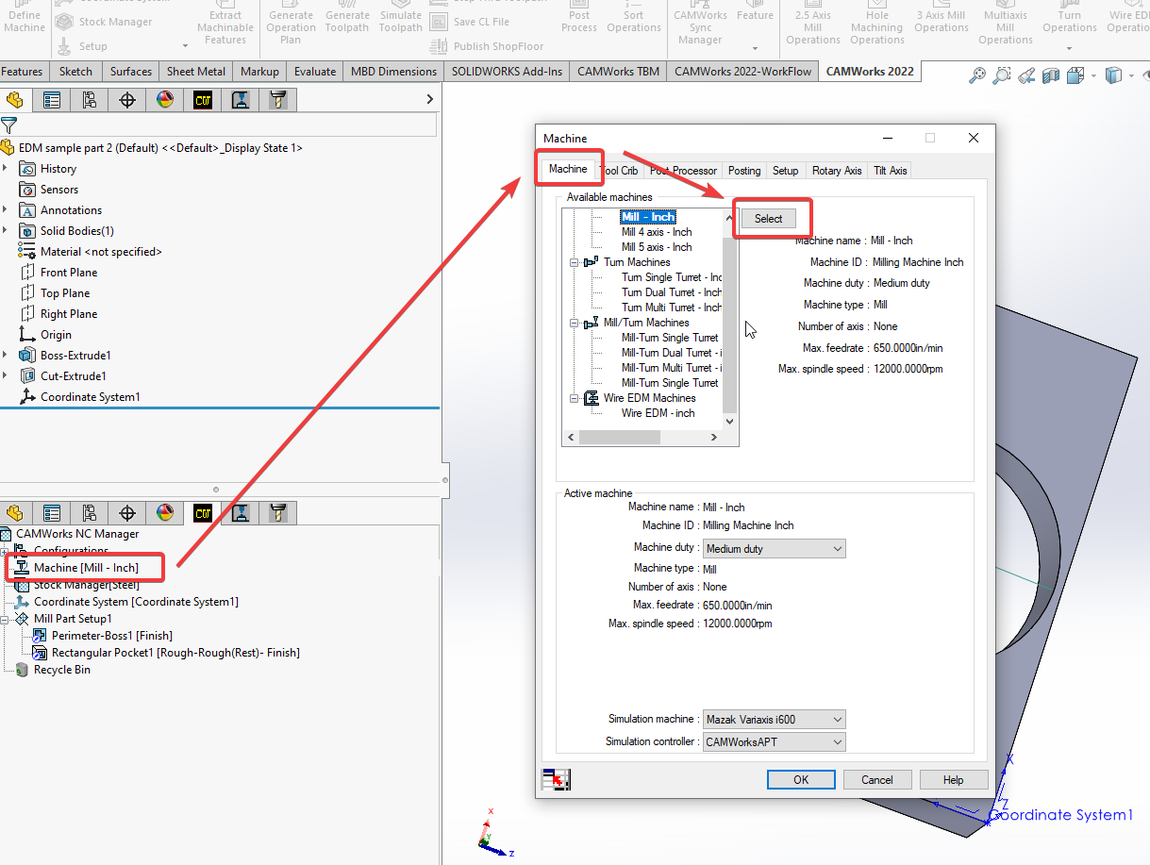The image size is (1150, 865).
Task: Open PropertyManager tab in top pane
Action: click(x=52, y=99)
